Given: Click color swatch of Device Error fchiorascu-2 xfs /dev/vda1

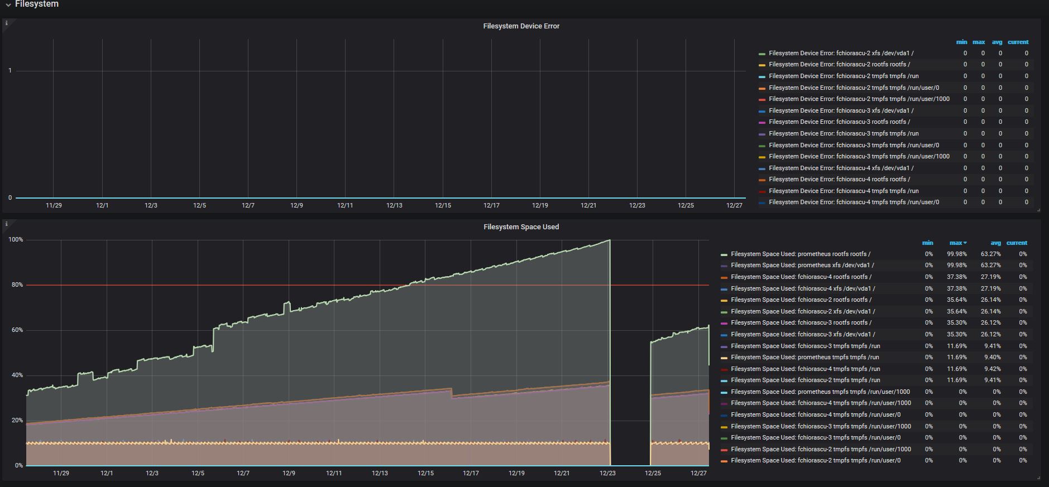Looking at the screenshot, I should point(762,54).
